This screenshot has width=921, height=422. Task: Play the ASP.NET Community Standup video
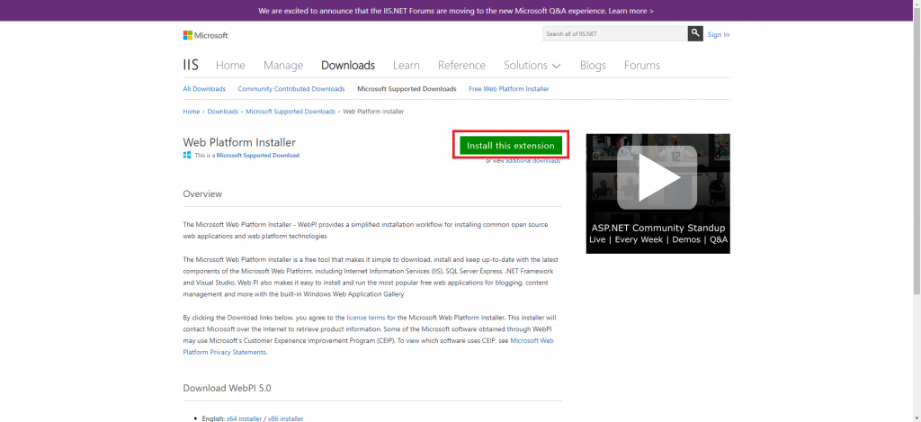click(x=657, y=176)
